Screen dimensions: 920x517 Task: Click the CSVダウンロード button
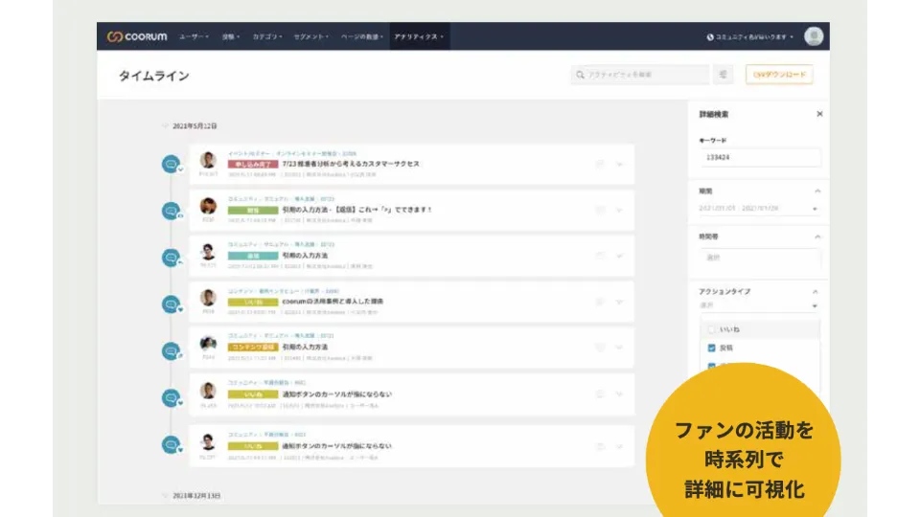(778, 75)
